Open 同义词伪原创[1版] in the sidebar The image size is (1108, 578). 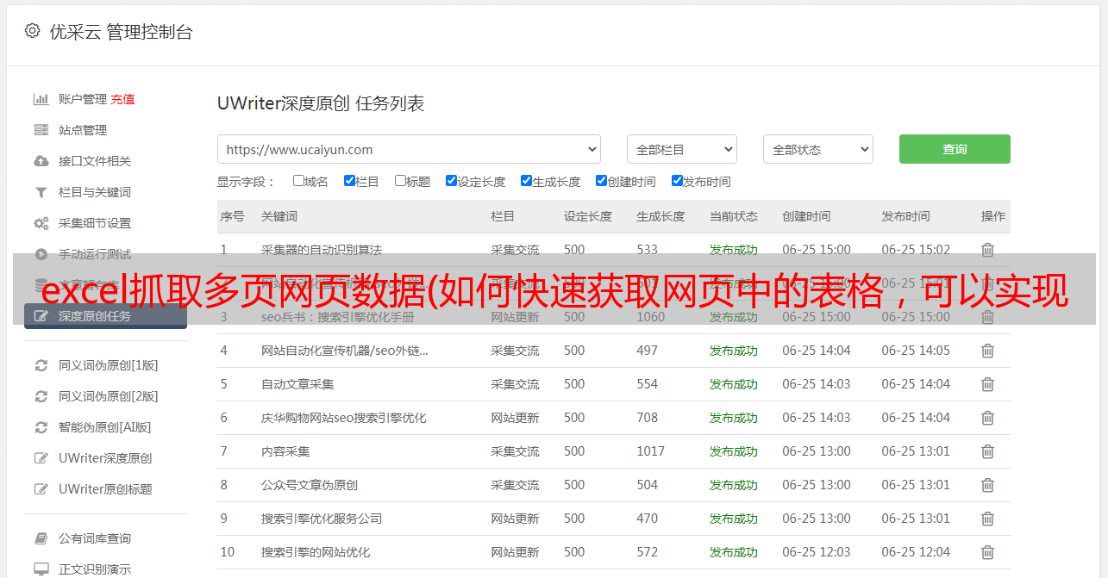108,365
